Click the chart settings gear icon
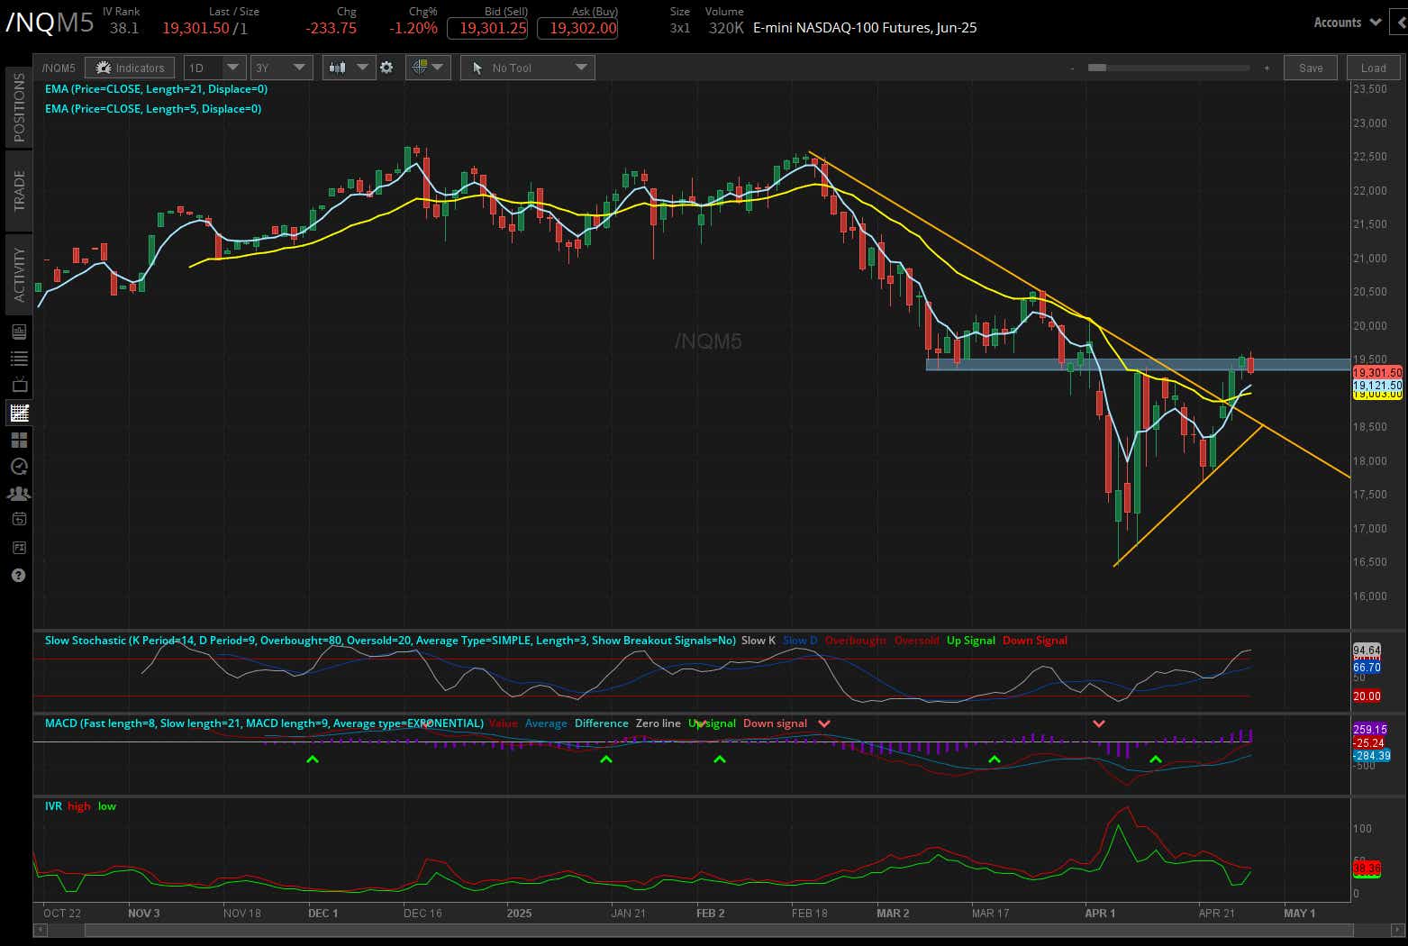The height and width of the screenshot is (946, 1408). coord(386,67)
